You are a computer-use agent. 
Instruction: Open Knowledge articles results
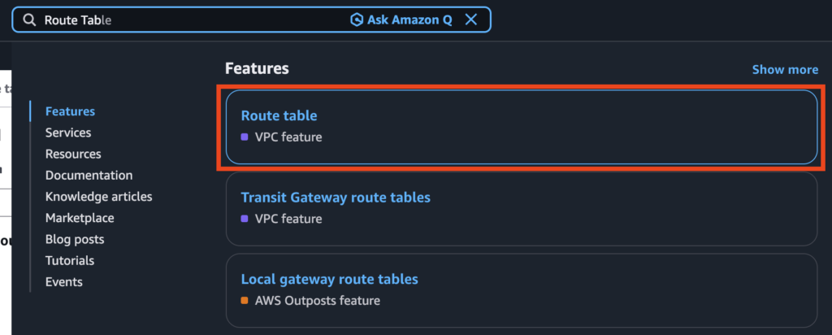[98, 196]
